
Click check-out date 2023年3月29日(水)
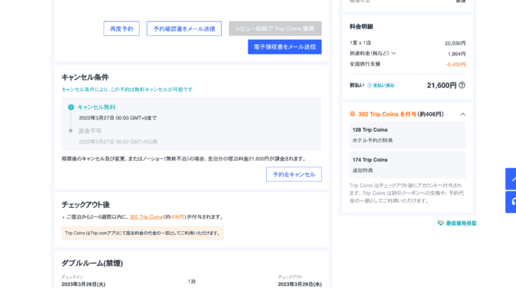click(x=299, y=284)
